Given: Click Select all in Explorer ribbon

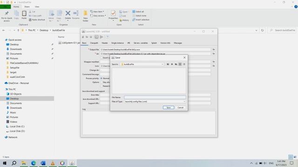Looking at the screenshot, I should click(138, 12).
